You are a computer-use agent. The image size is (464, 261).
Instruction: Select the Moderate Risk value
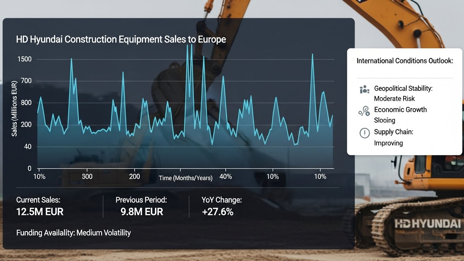pos(394,99)
